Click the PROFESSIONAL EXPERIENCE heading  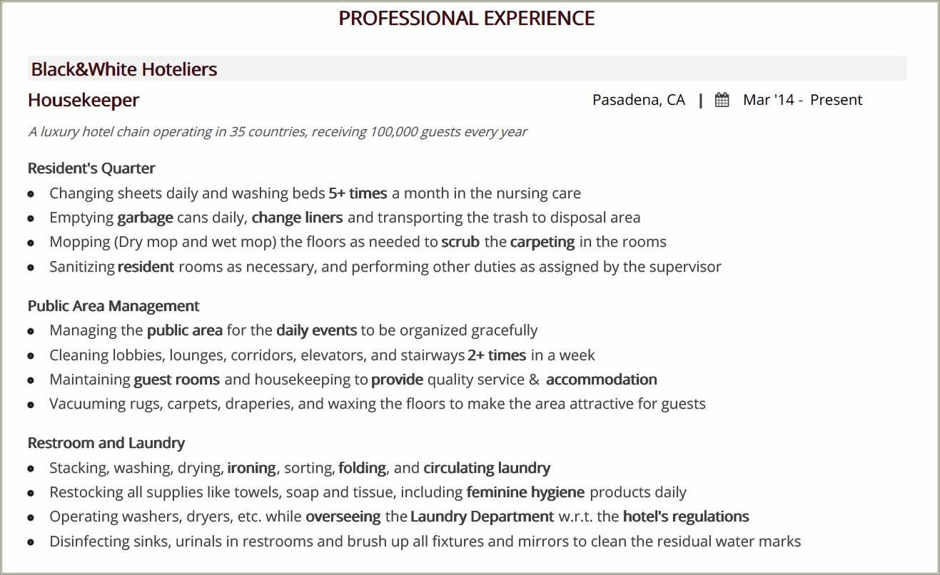click(466, 19)
